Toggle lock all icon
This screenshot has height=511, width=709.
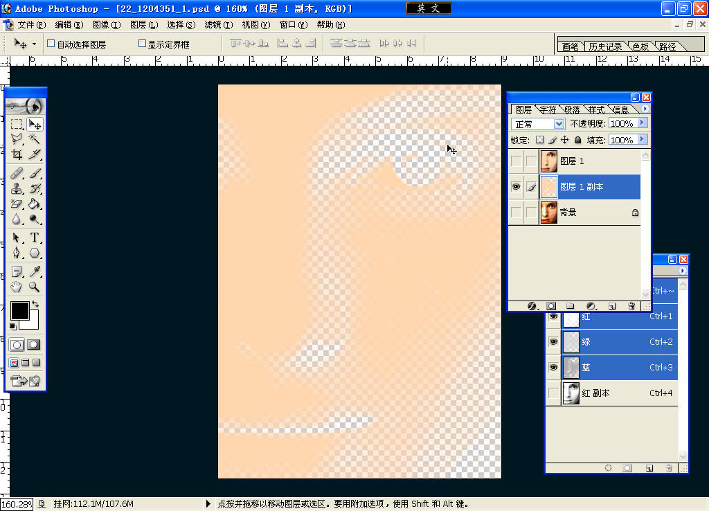pos(577,140)
